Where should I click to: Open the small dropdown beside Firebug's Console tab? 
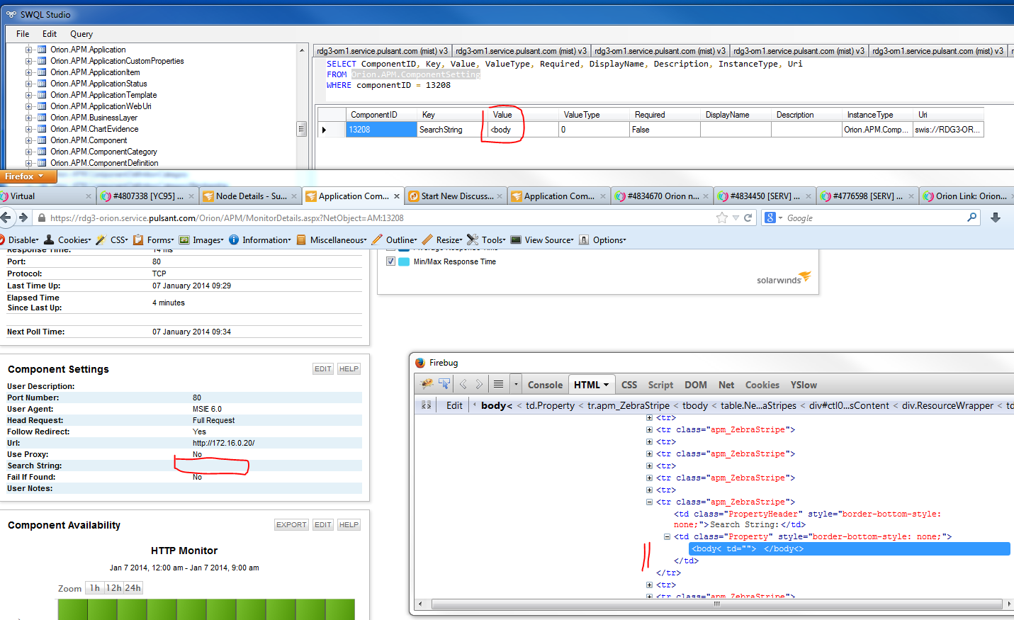coord(516,384)
